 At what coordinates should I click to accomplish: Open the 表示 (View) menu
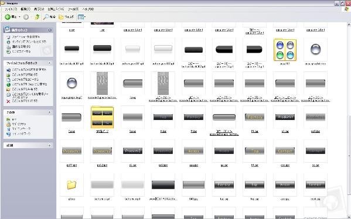(39, 9)
